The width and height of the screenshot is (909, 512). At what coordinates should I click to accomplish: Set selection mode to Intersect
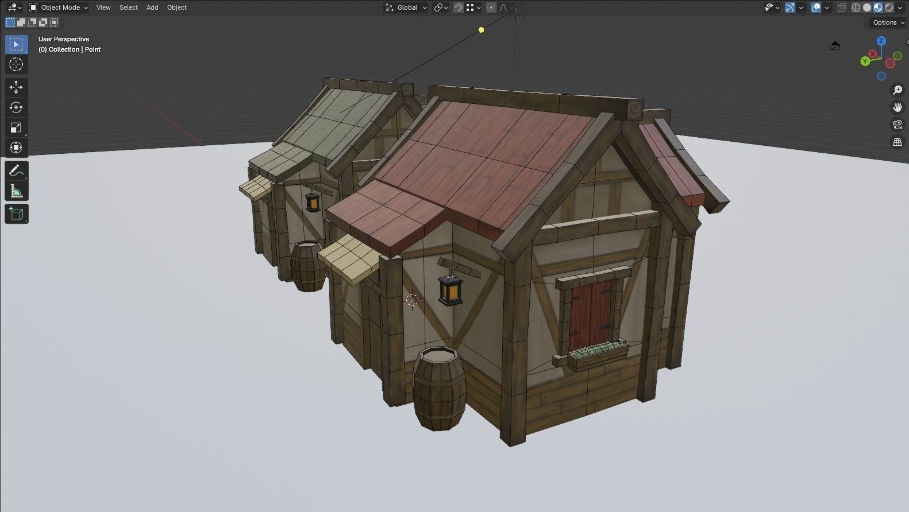54,22
